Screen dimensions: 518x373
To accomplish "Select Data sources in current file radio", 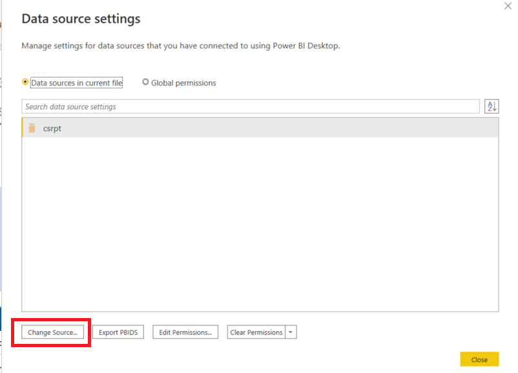I will tap(25, 81).
